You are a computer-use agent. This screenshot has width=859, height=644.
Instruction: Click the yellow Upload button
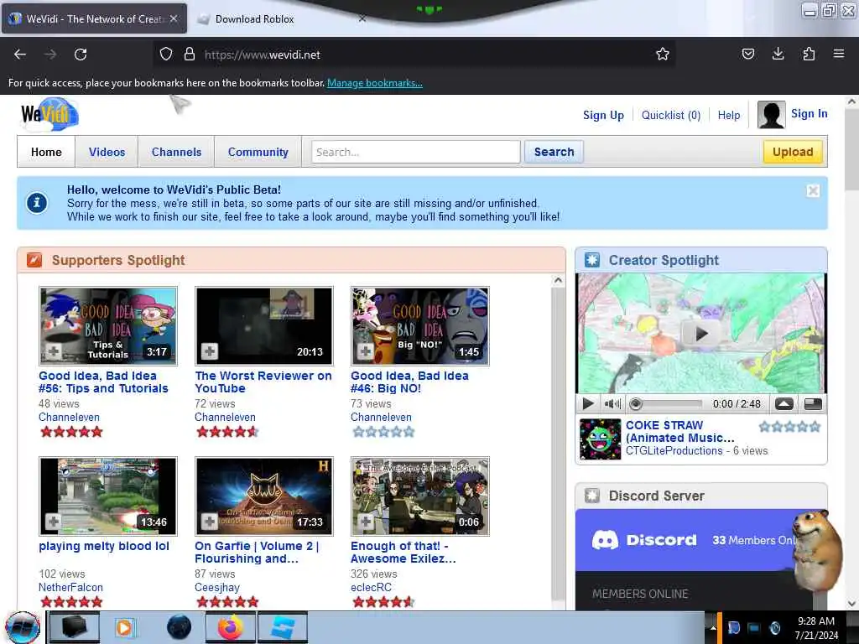tap(793, 152)
